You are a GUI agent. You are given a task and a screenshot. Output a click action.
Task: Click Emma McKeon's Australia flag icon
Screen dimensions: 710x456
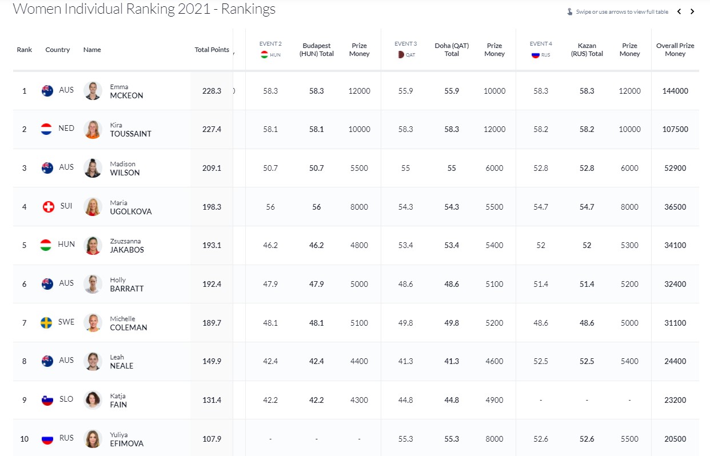tap(47, 90)
